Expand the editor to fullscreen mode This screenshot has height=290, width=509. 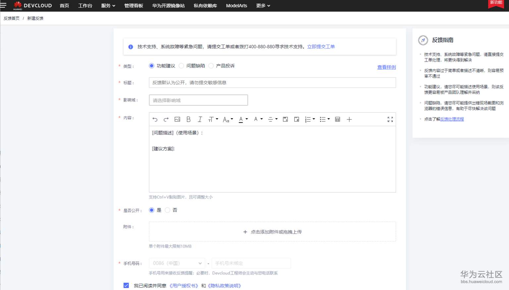[390, 119]
